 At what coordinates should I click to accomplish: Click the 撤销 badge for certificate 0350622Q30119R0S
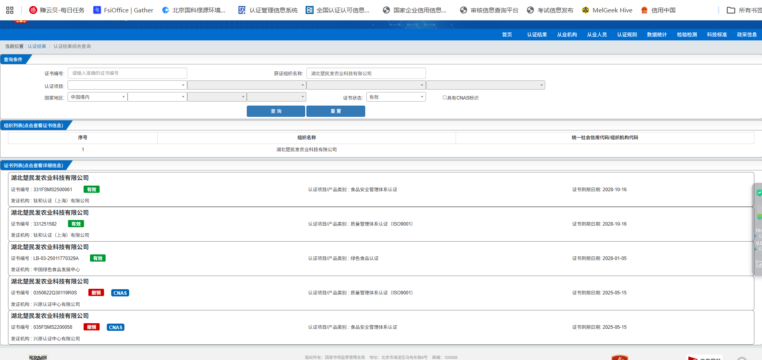coord(96,292)
